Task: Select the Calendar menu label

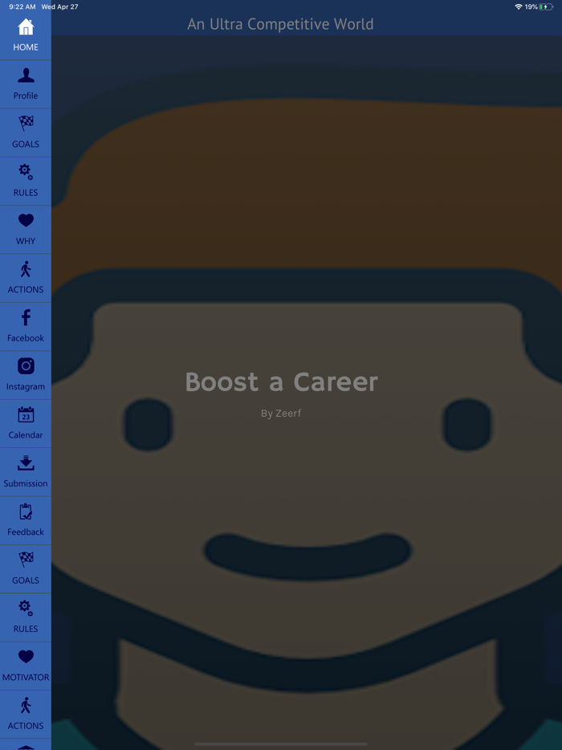Action: (26, 434)
